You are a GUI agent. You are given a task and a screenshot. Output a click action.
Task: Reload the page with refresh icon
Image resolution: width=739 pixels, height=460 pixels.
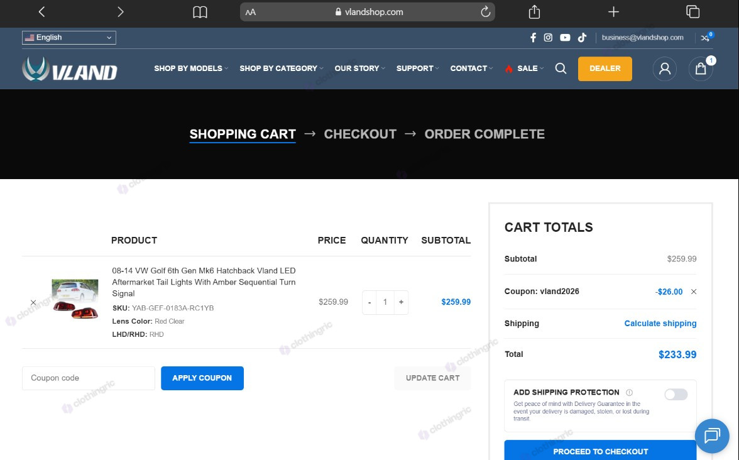(x=485, y=12)
